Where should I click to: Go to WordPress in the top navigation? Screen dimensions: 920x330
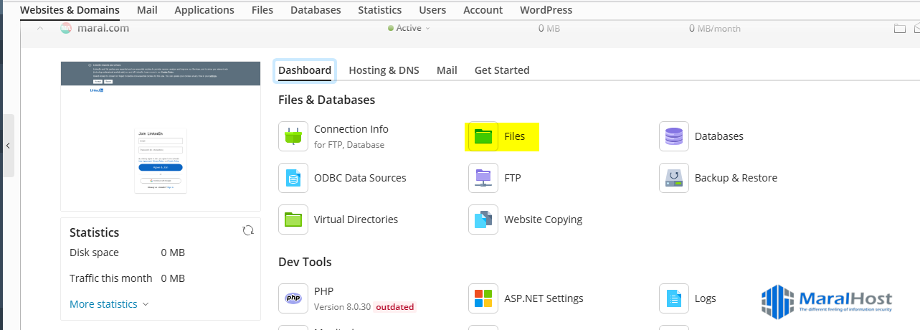[x=546, y=10]
